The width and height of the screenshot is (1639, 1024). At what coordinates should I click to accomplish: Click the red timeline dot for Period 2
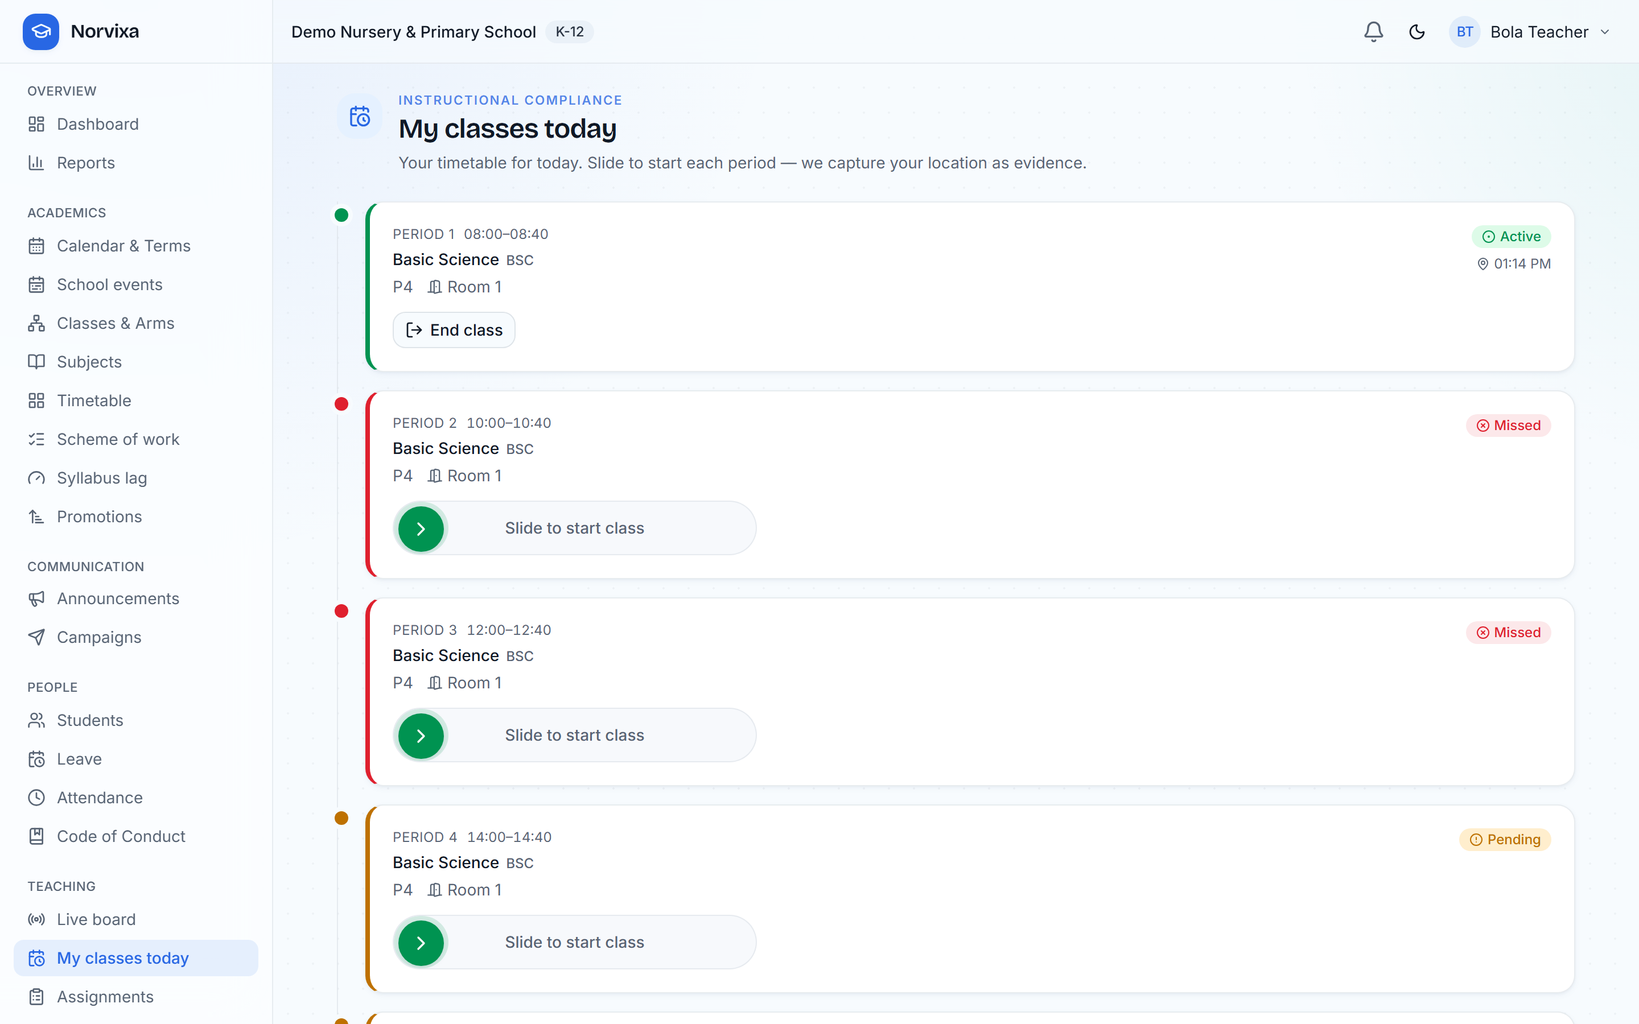(x=341, y=404)
